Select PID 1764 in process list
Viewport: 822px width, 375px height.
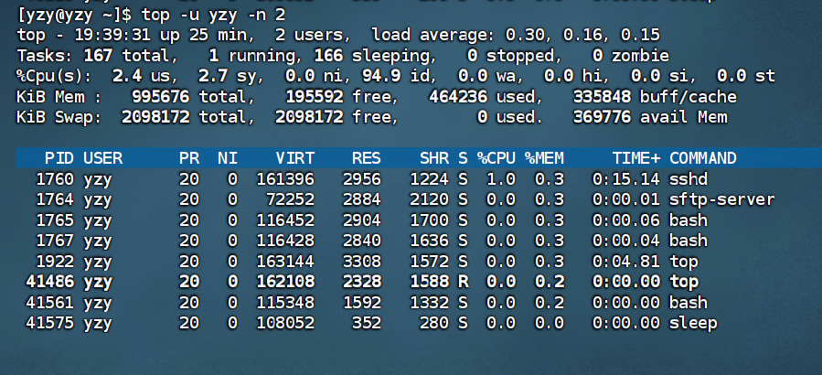point(55,199)
